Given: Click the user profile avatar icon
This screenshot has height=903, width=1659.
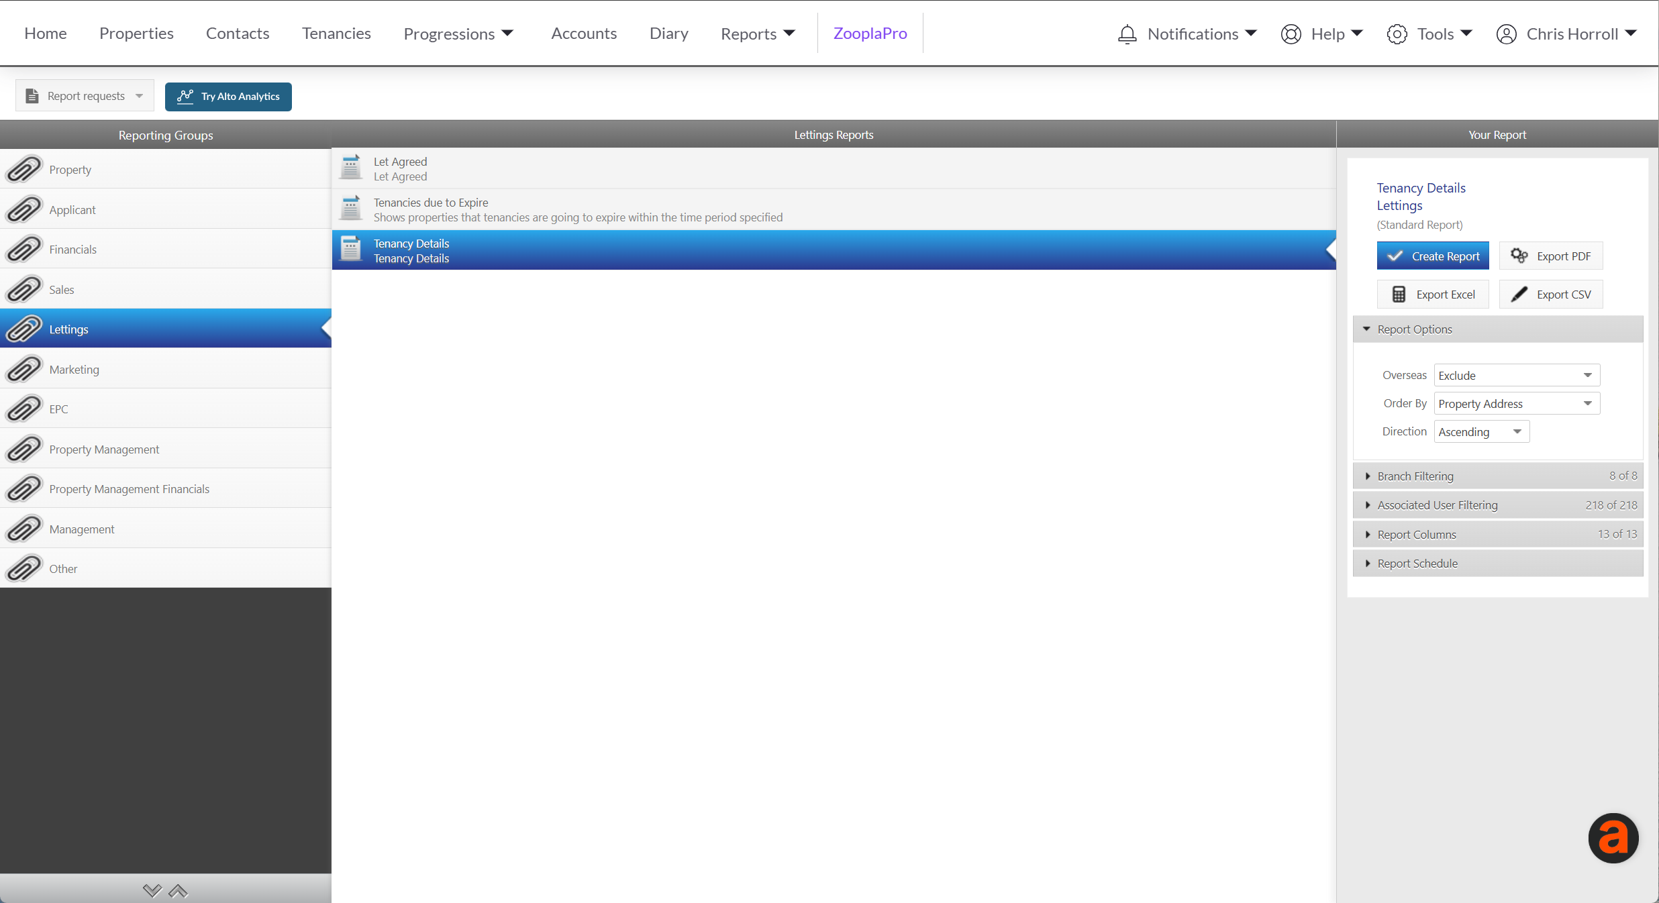Looking at the screenshot, I should coord(1507,34).
